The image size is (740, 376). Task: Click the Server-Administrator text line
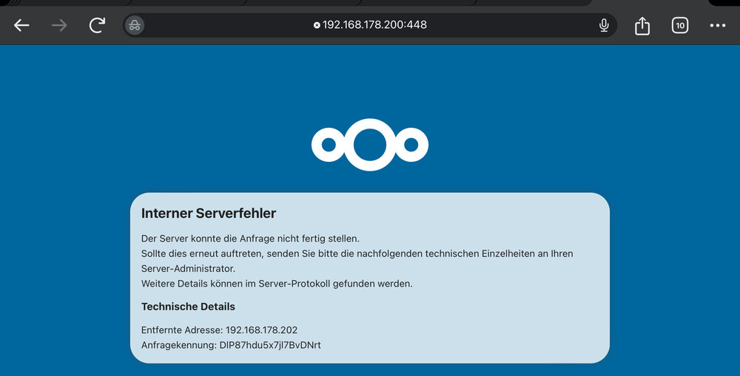click(x=188, y=269)
